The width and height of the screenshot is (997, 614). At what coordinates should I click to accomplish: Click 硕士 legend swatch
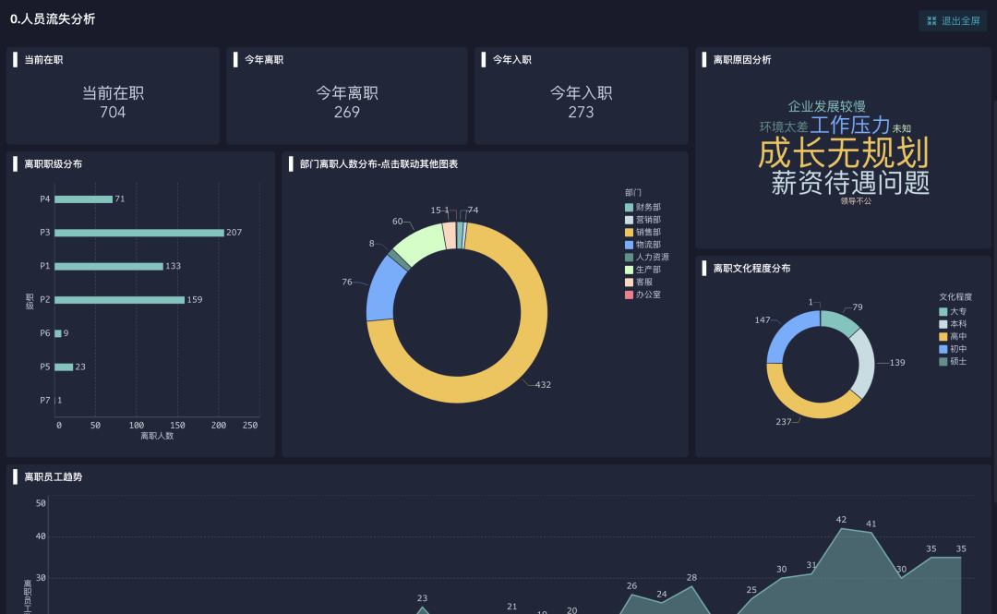tap(943, 362)
